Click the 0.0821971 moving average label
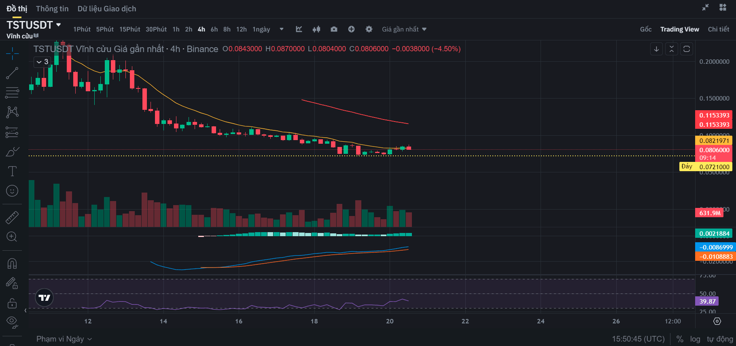 (714, 140)
